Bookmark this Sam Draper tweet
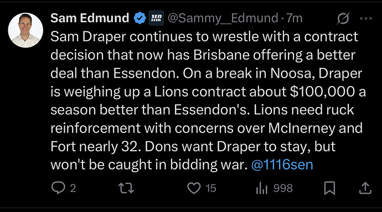 tap(329, 188)
